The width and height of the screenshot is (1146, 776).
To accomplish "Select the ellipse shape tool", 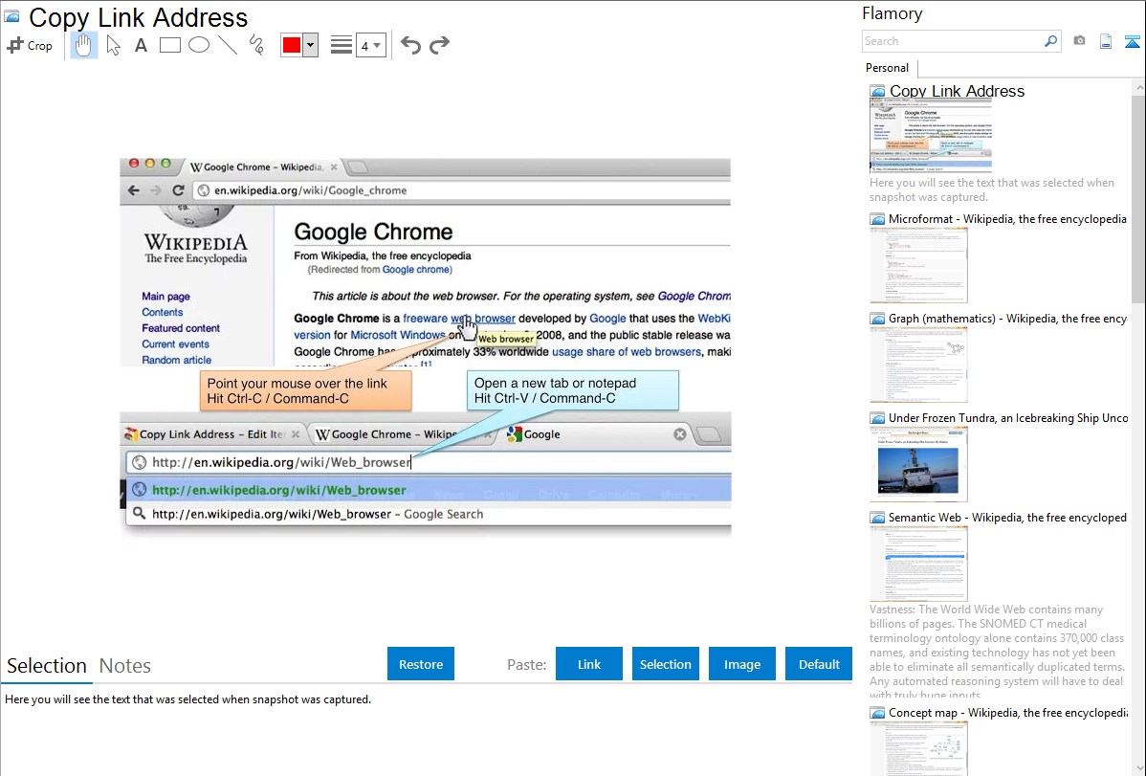I will click(199, 45).
